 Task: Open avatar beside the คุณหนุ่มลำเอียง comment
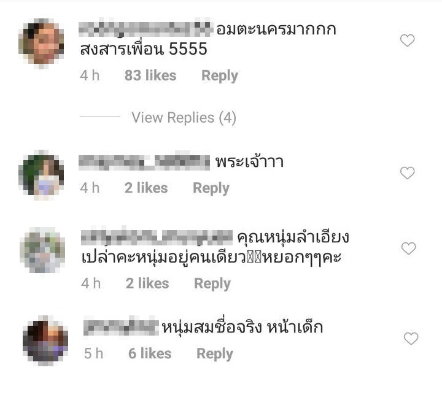point(42,250)
